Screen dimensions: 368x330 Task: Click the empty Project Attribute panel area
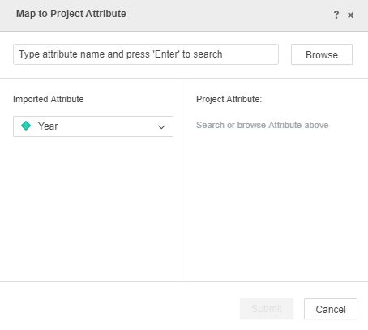click(277, 205)
